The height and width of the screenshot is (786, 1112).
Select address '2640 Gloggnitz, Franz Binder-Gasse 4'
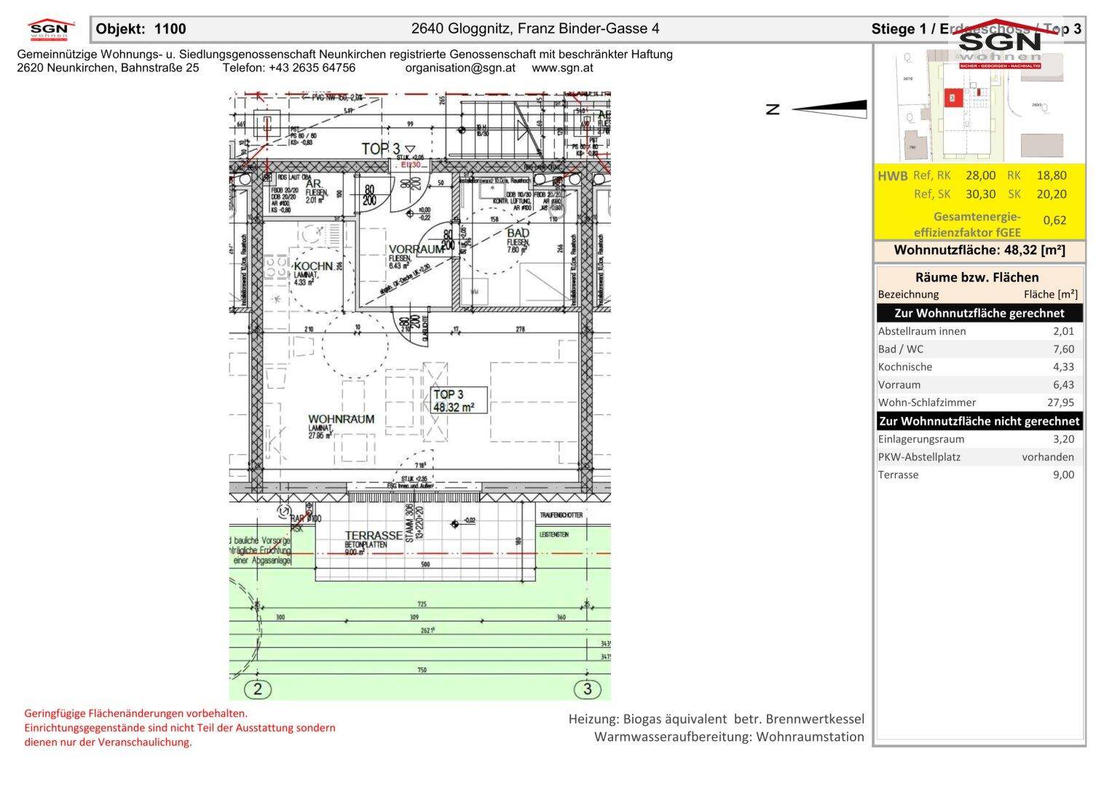(x=535, y=28)
